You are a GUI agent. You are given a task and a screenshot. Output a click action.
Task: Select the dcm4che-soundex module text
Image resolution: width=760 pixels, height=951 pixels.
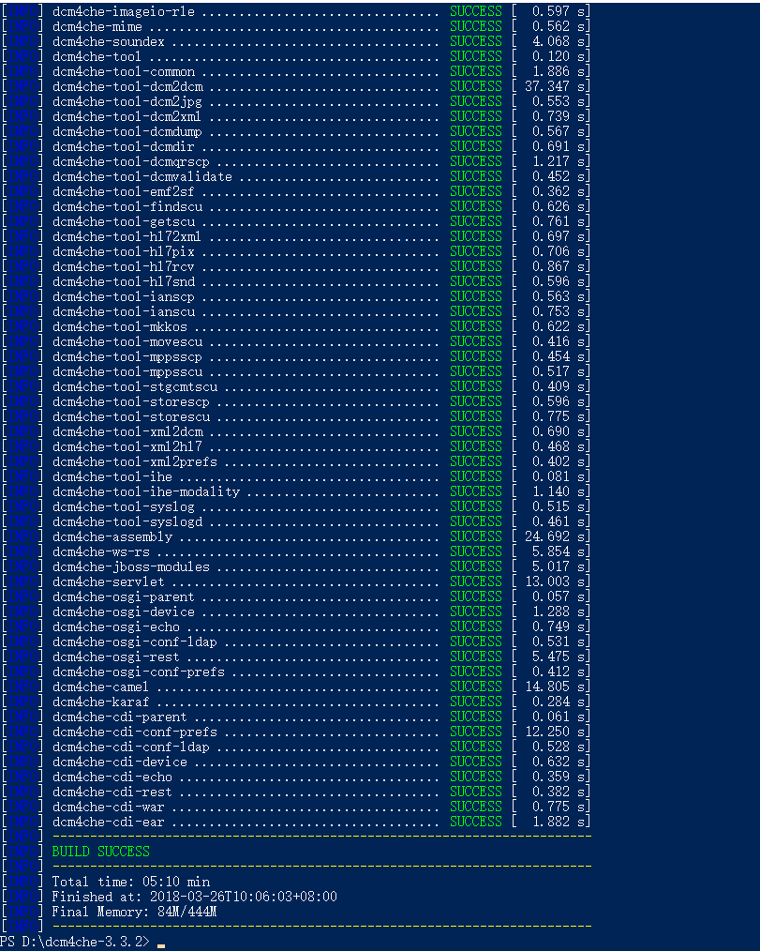[109, 42]
